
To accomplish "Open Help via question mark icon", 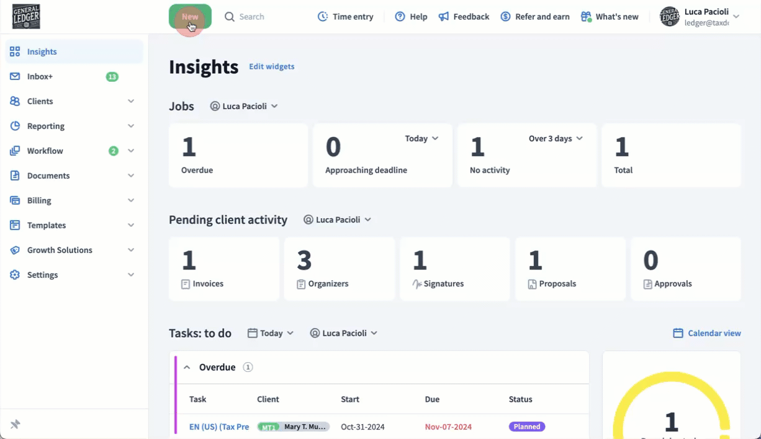I will [x=400, y=17].
